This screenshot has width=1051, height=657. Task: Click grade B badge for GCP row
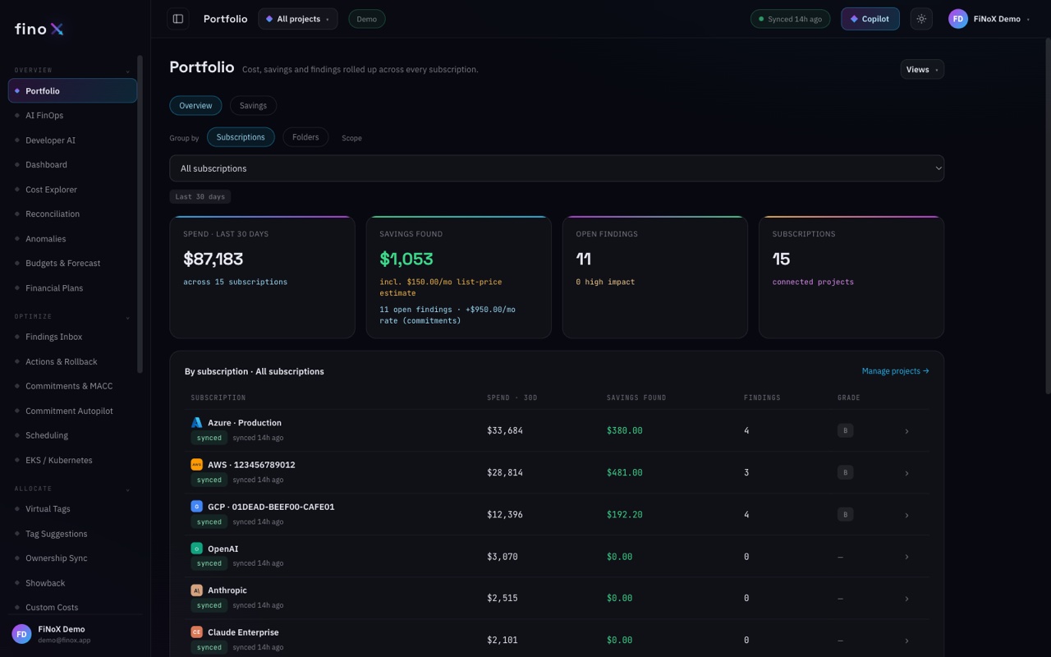(x=845, y=514)
